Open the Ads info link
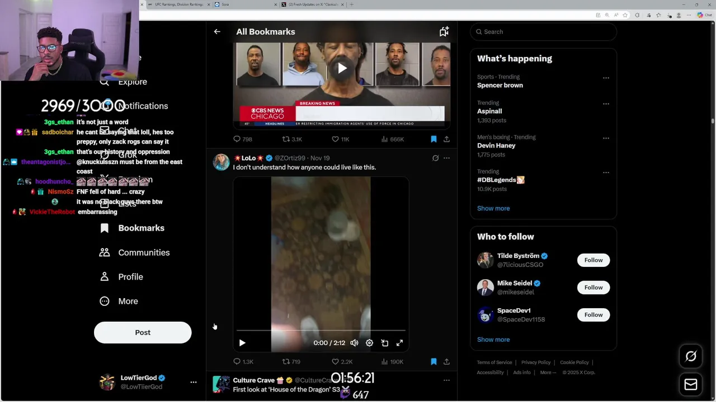716x402 pixels. tap(522, 372)
